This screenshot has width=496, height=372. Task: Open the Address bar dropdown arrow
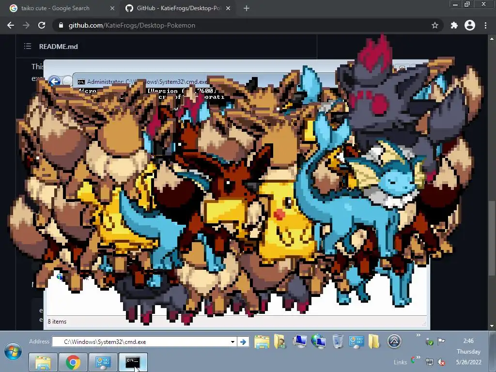coord(232,342)
